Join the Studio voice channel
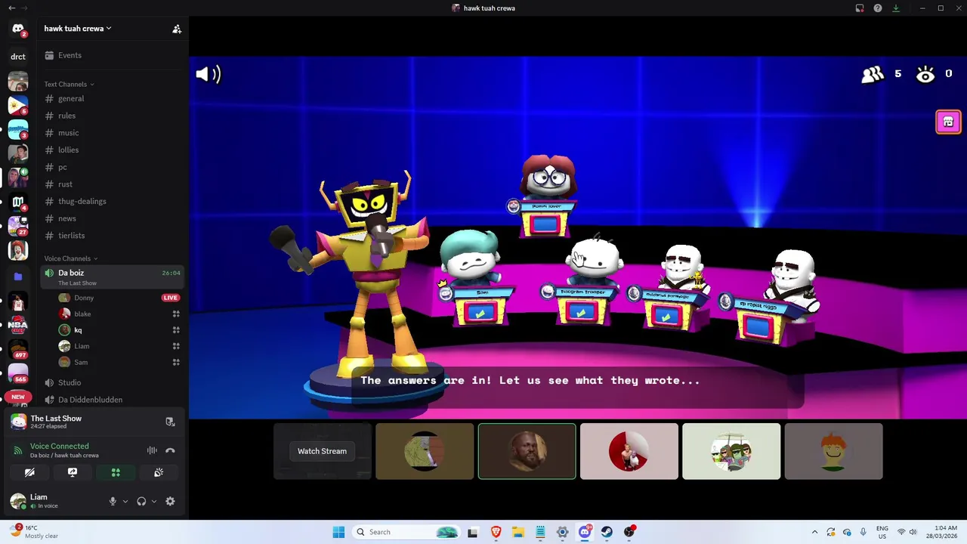This screenshot has height=544, width=967. [113, 382]
